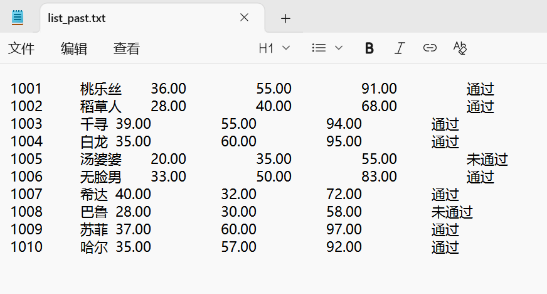Click the name 千寻

(x=94, y=124)
